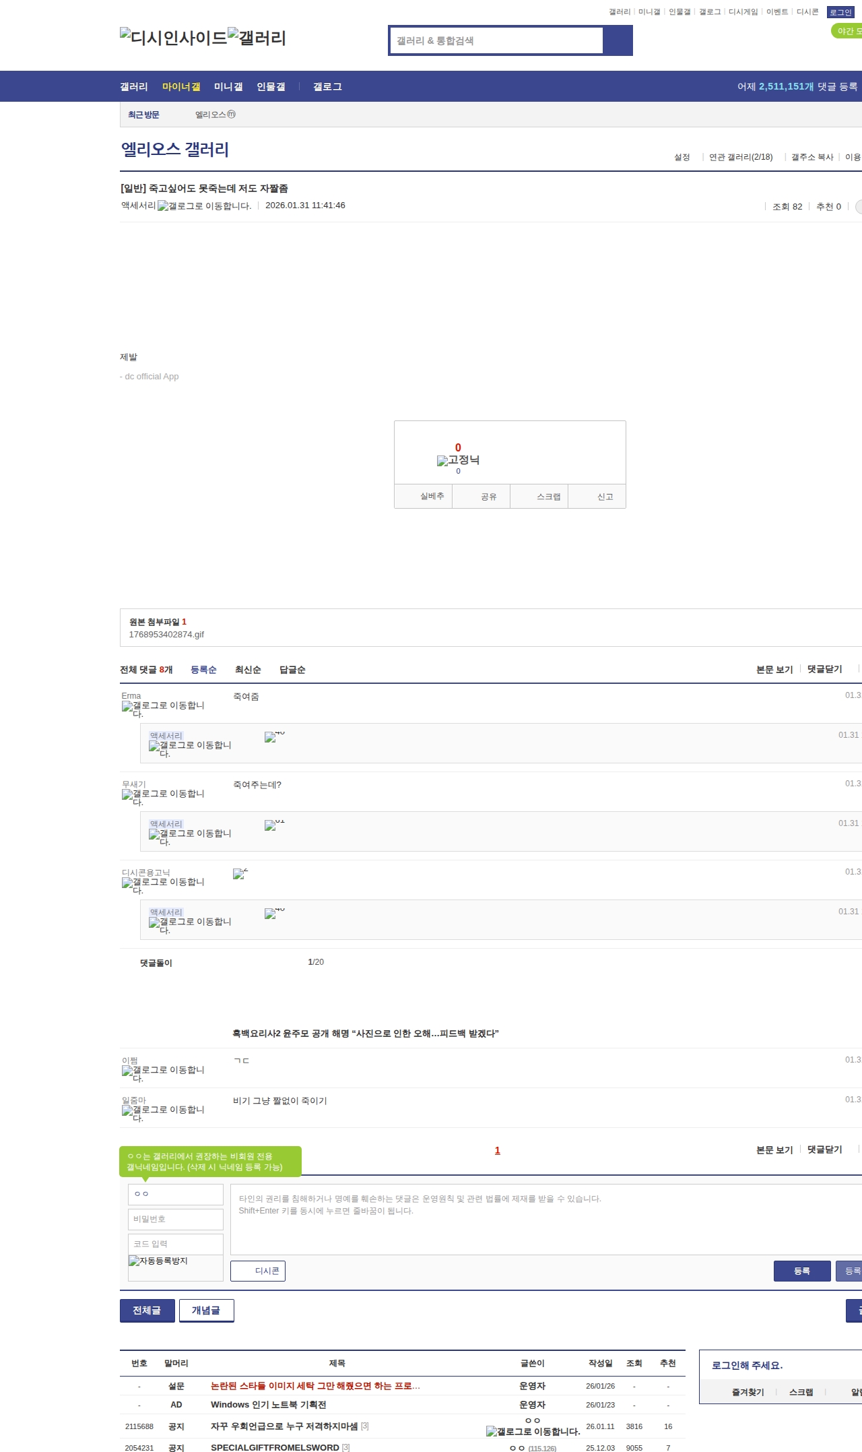Focus the 비밀번호 password field

coord(176,1219)
